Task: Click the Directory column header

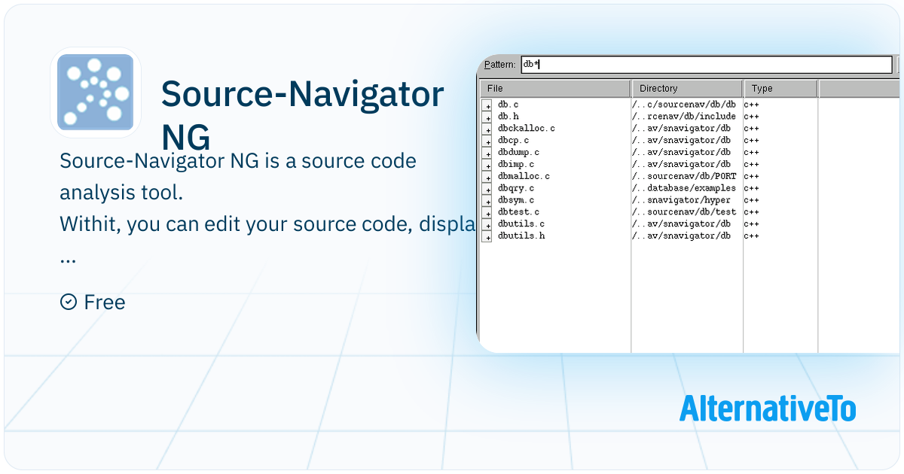Action: [x=687, y=89]
